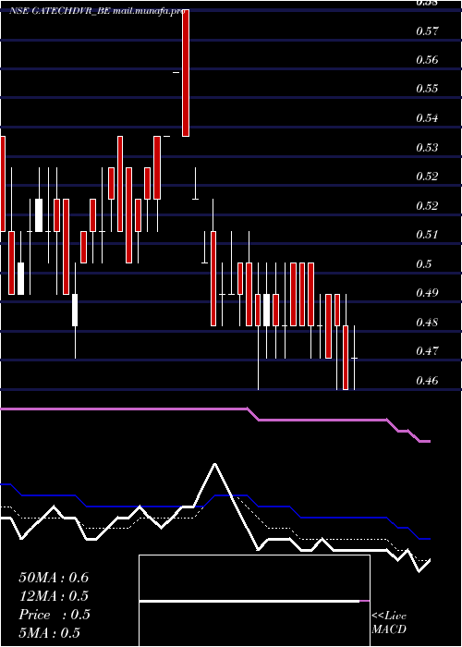This screenshot has width=462, height=647.
Task: Click the 0.47 price axis label
Action: 427,350
